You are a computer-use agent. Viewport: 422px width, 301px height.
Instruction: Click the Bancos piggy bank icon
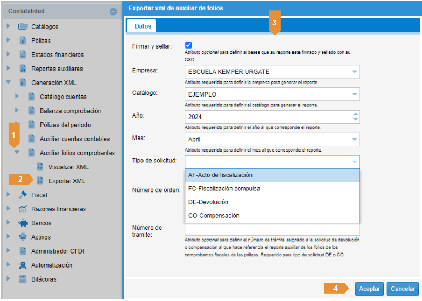pos(23,223)
